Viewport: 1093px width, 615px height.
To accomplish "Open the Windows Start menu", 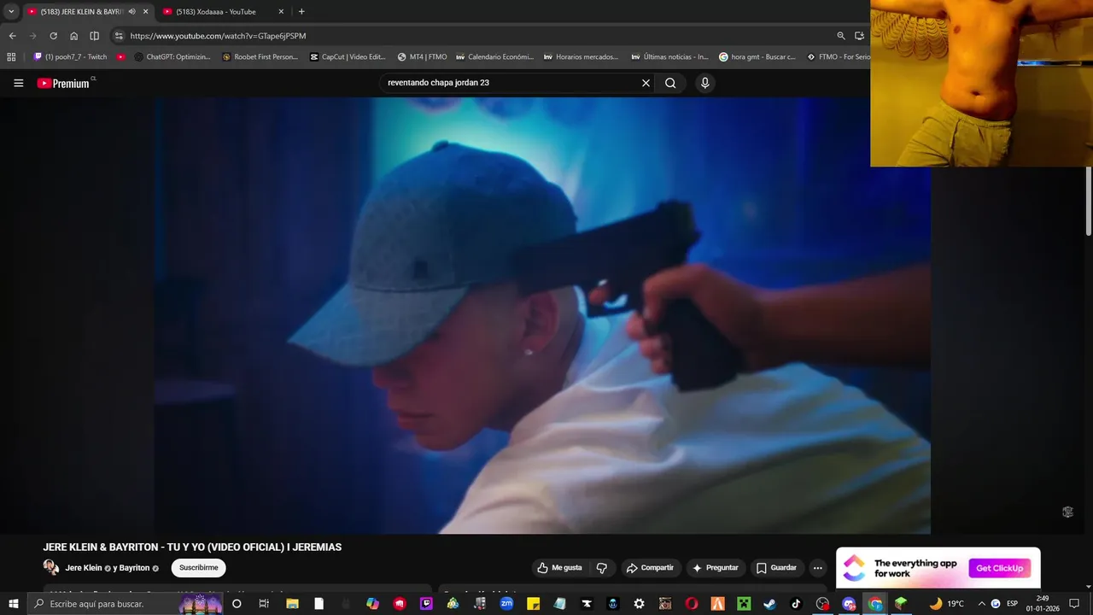I will (13, 604).
